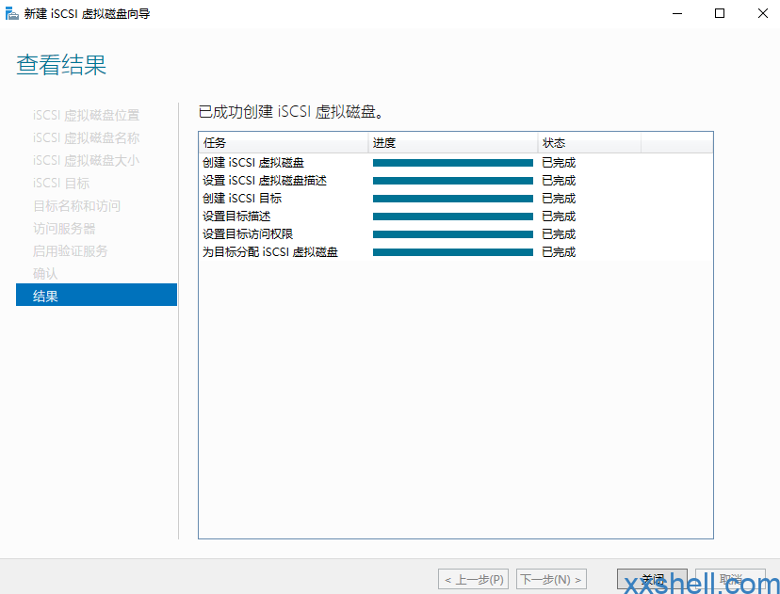This screenshot has height=594, width=780.
Task: Click progress bar of 创建 iSCSI 虚拟磁盘
Action: pyautogui.click(x=453, y=163)
